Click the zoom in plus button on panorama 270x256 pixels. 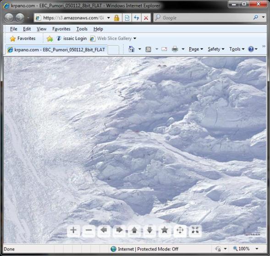73,231
